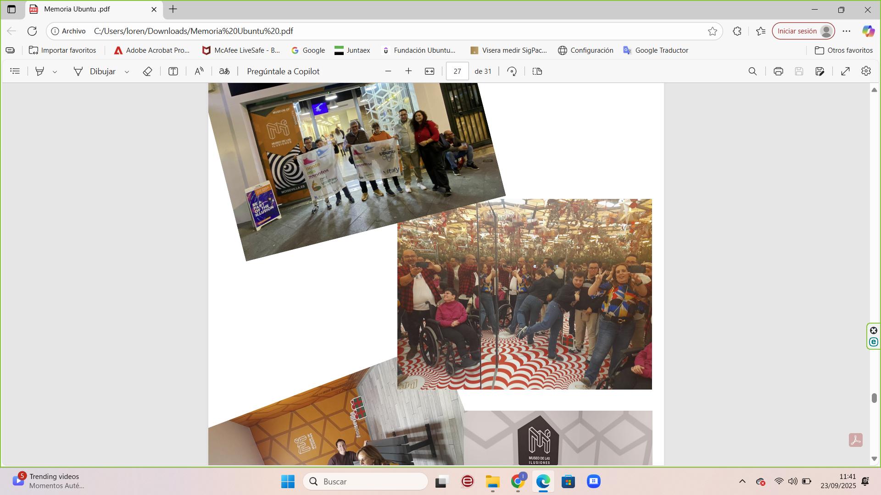Expand the Dibujar options dropdown arrow
This screenshot has height=495, width=881.
tap(127, 72)
